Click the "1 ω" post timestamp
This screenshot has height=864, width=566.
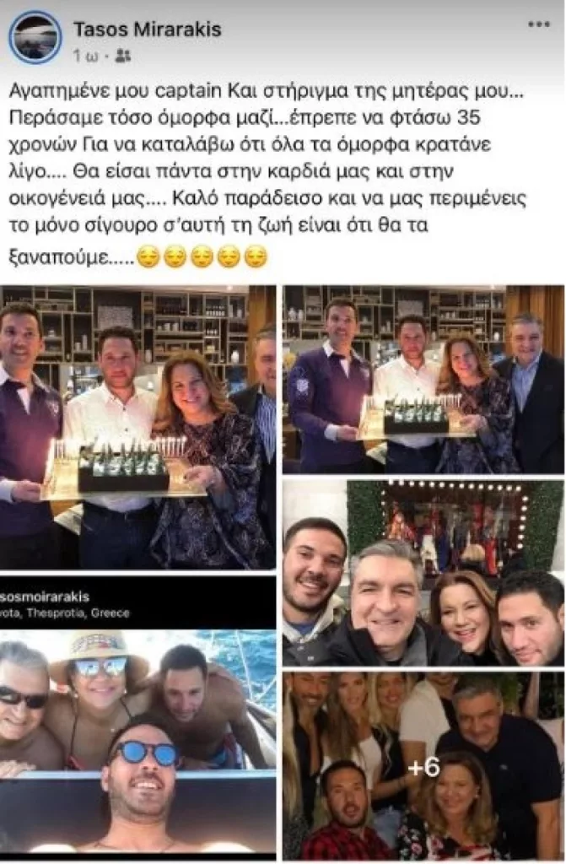[85, 56]
